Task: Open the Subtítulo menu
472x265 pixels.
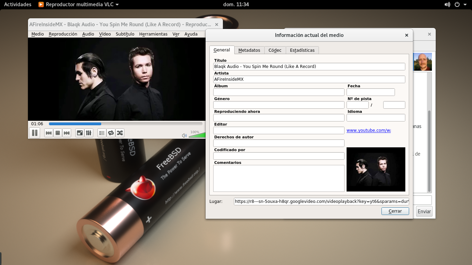Action: (125, 34)
